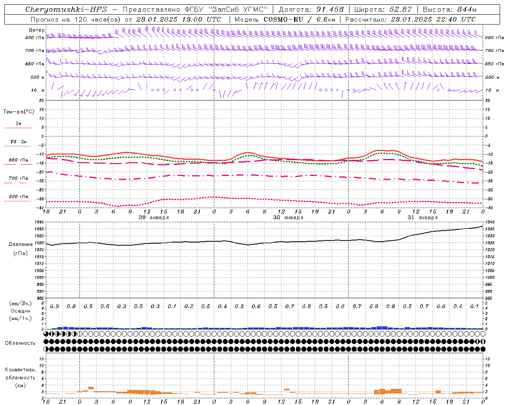
Task: Click the Ветер panel label
Action: pyautogui.click(x=36, y=30)
